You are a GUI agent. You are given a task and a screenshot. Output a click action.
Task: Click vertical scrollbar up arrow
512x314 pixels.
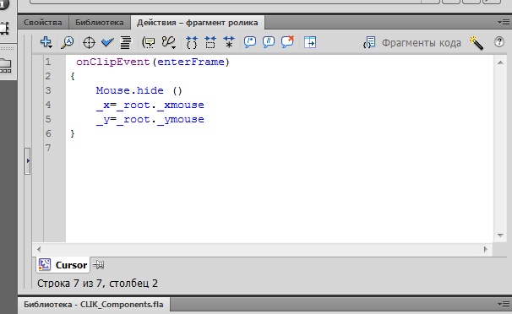[500, 62]
